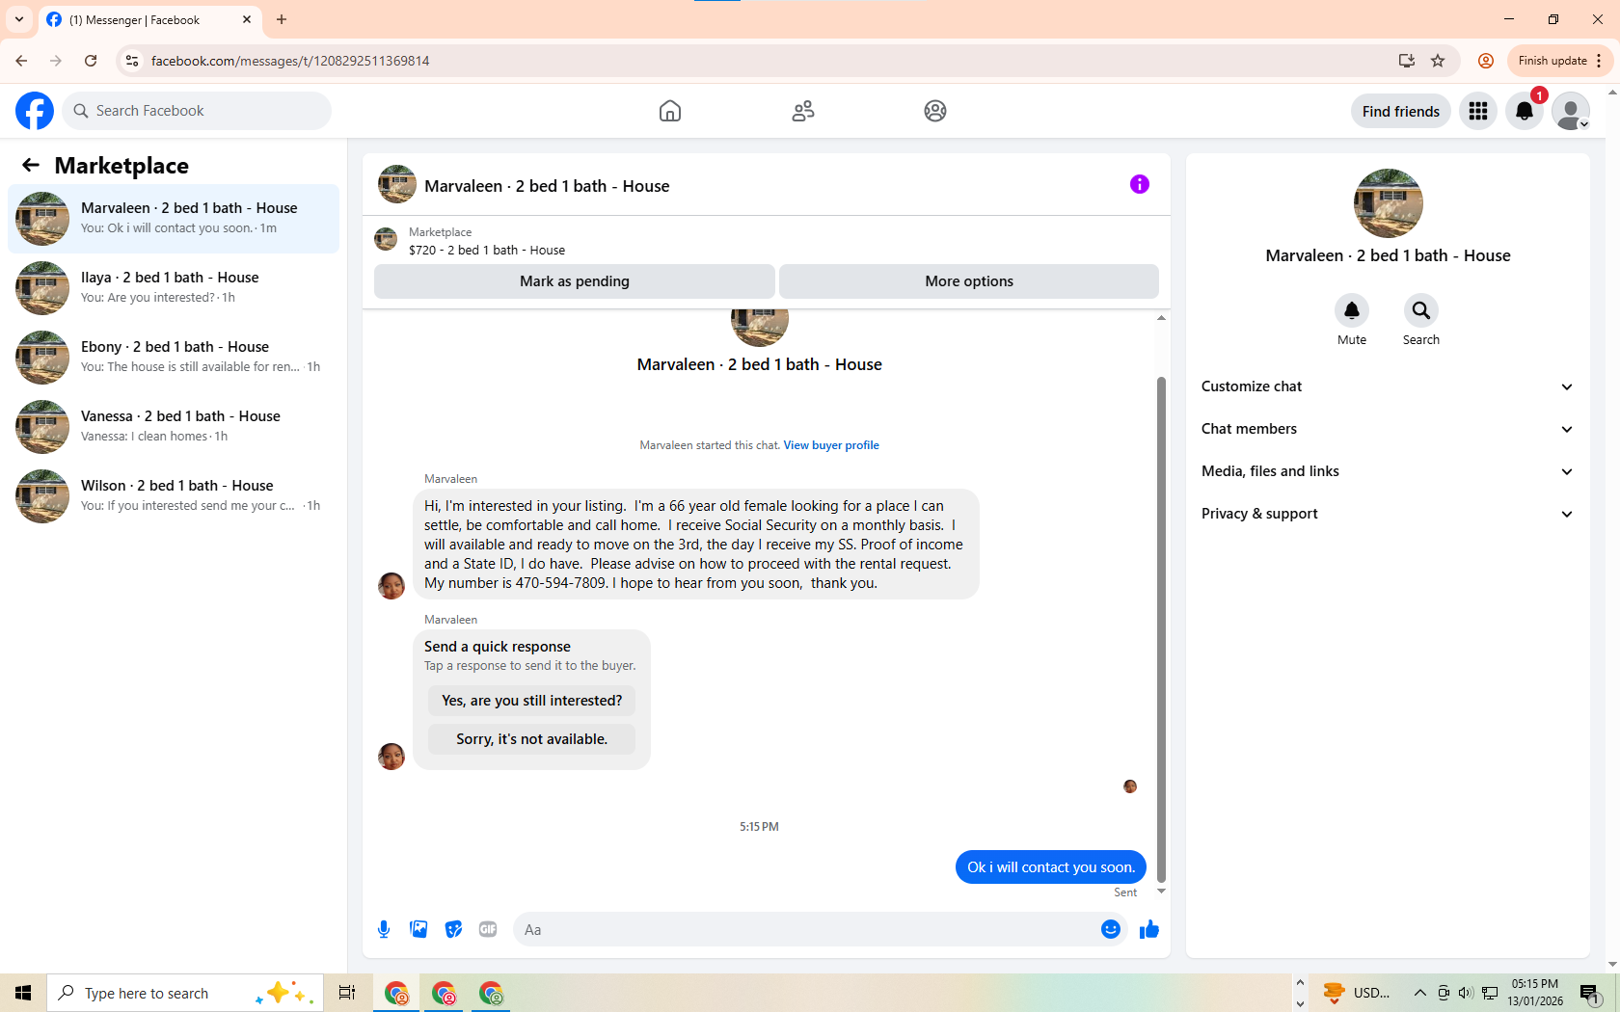The image size is (1620, 1012).
Task: Click browser back arrow
Action: [x=21, y=61]
